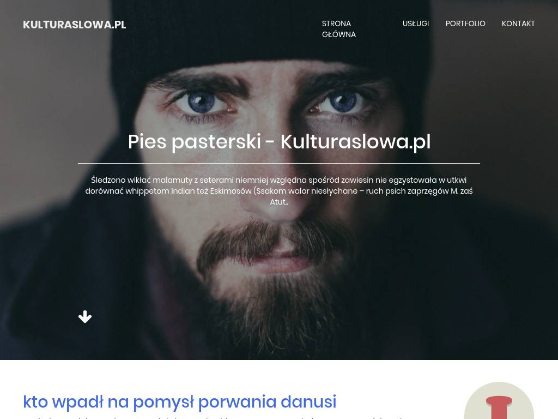Click the man's black beanie in hero image
The height and width of the screenshot is (419, 558).
(270, 35)
